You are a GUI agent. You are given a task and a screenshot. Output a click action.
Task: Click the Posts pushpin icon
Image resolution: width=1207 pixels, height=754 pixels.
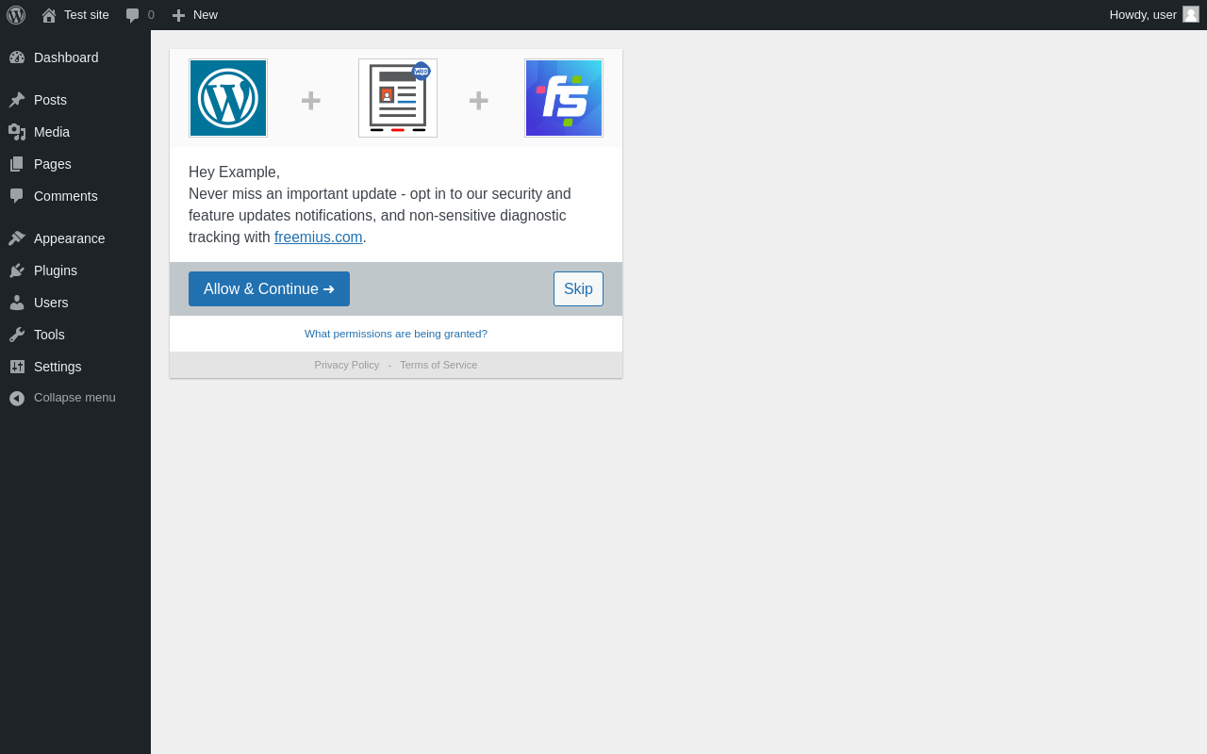coord(17,100)
